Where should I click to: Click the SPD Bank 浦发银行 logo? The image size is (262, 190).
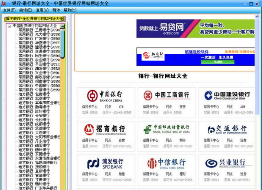pyautogui.click(x=105, y=163)
